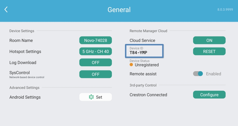Click the Remote Manager Cloud section header
238x126 pixels.
[148, 31]
